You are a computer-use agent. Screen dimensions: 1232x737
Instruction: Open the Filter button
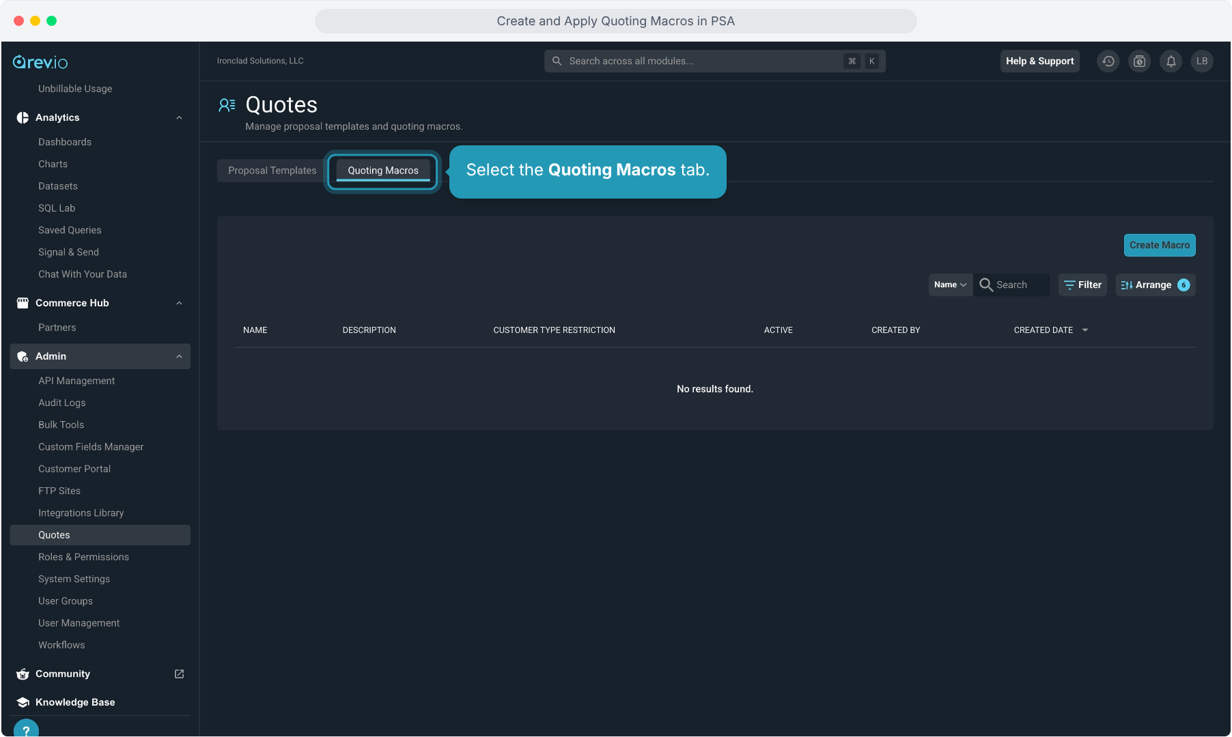tap(1083, 285)
